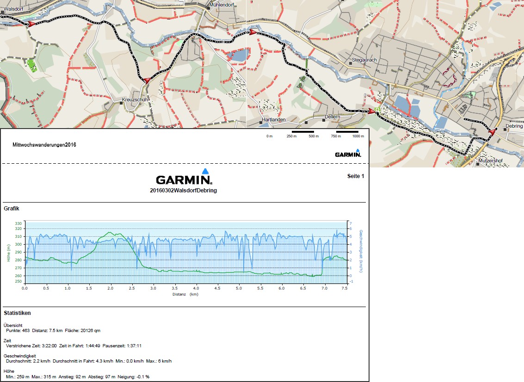This screenshot has width=524, height=382.
Task: Click the elevation peak on green profile line
Action: click(110, 233)
